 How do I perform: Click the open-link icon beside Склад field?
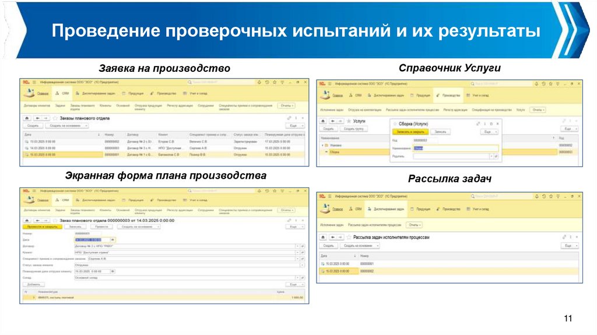(303, 278)
